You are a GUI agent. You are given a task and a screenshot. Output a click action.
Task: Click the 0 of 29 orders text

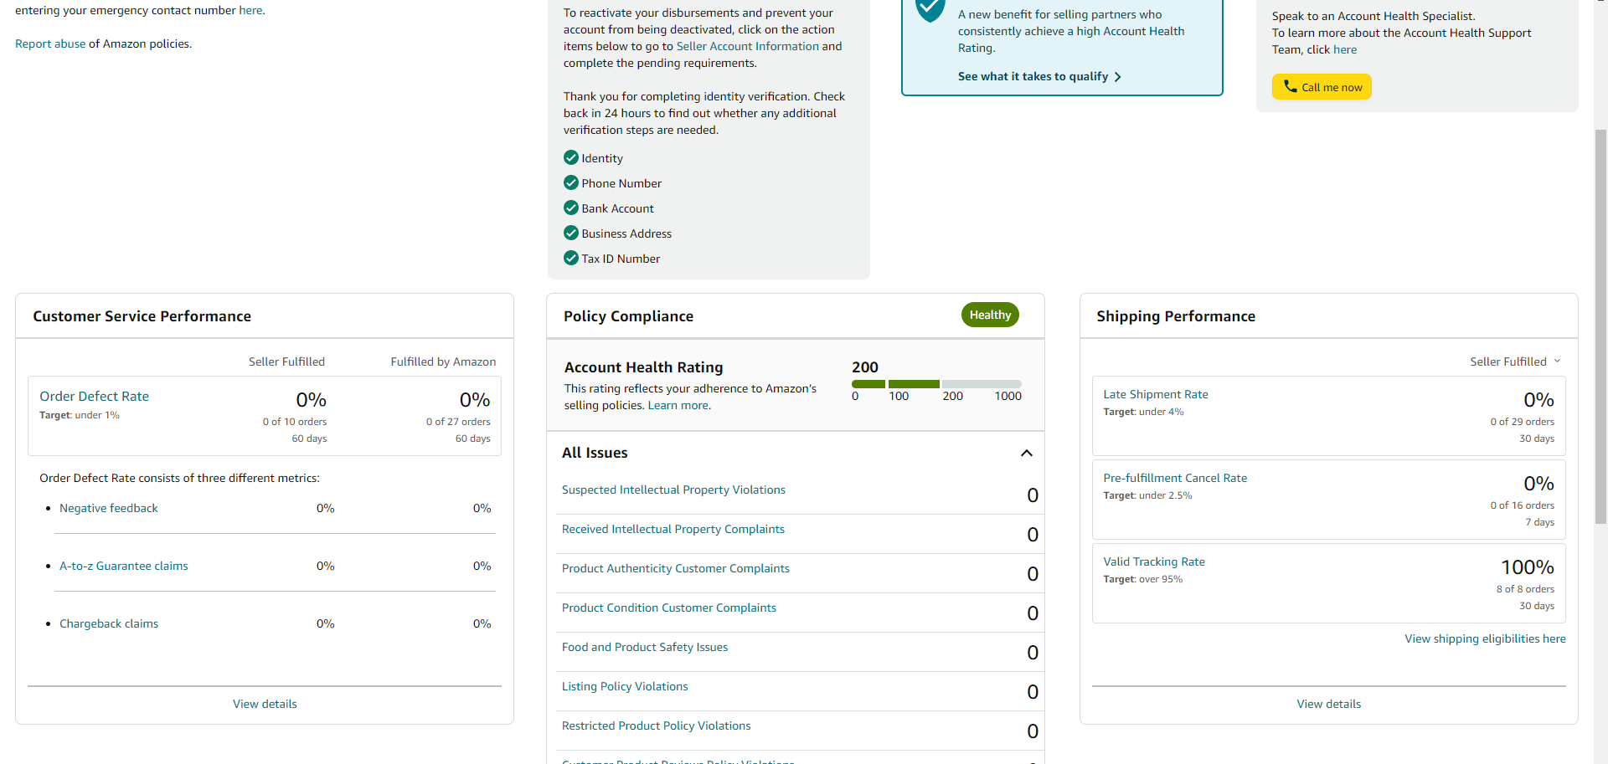tap(1522, 422)
